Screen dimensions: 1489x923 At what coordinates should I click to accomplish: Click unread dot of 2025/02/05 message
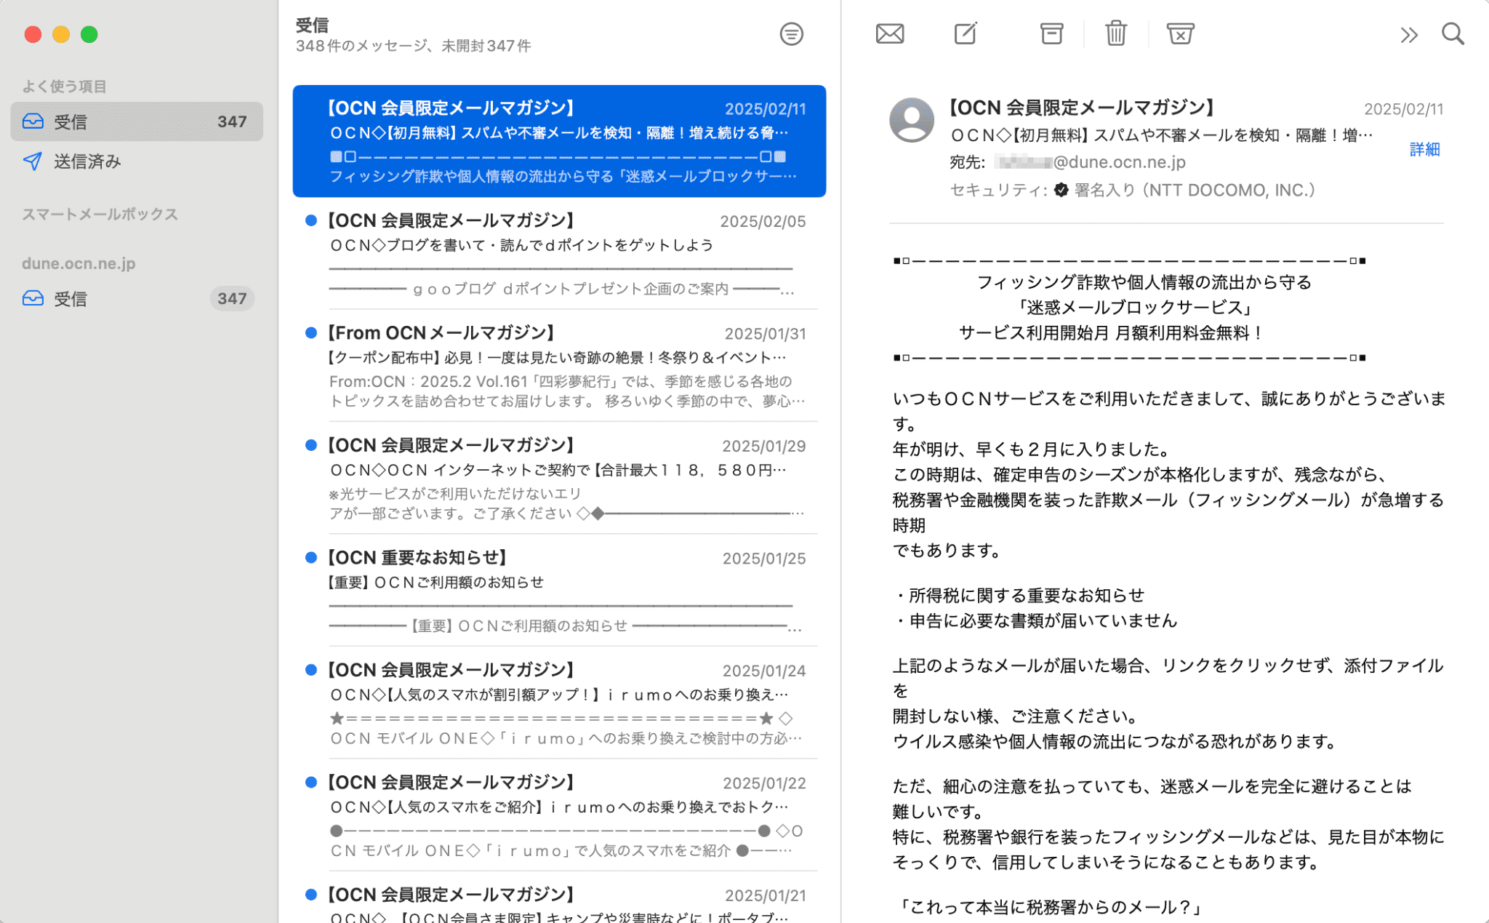[x=311, y=220]
